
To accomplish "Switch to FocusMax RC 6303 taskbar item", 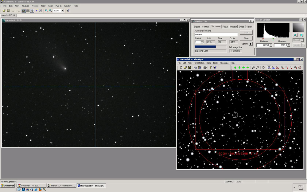I will 31,186.
